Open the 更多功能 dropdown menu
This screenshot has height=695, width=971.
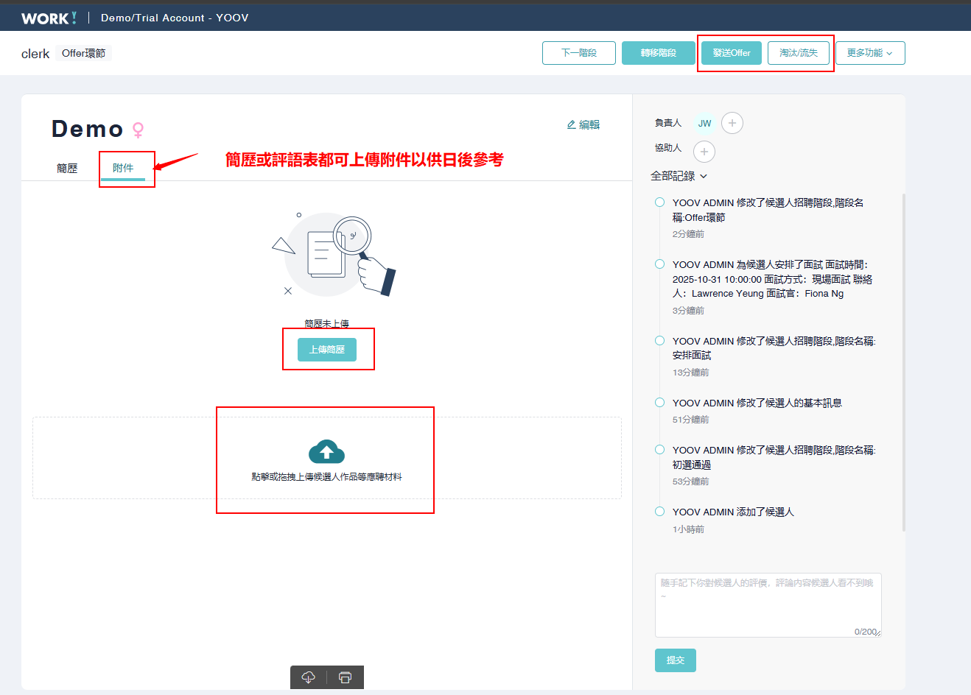pyautogui.click(x=869, y=53)
